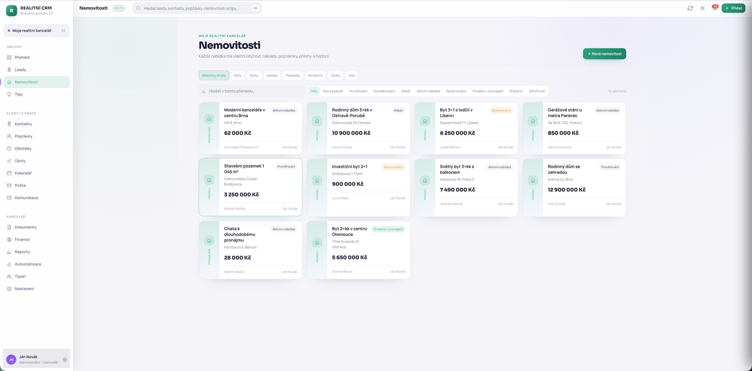Click the JN user avatar

click(11, 360)
